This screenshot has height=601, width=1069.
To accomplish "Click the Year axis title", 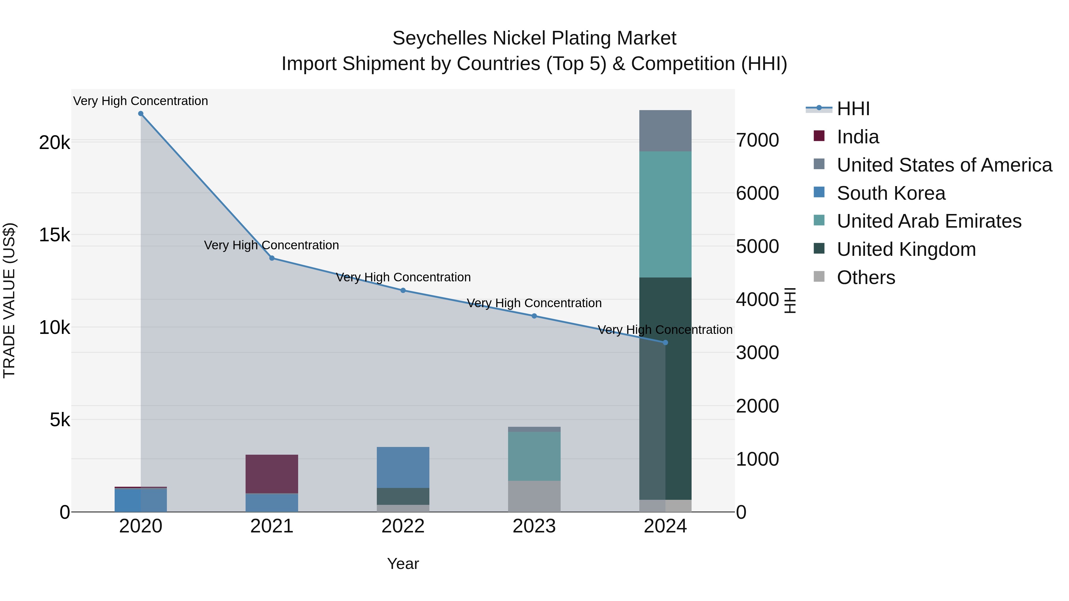I will 403,564.
